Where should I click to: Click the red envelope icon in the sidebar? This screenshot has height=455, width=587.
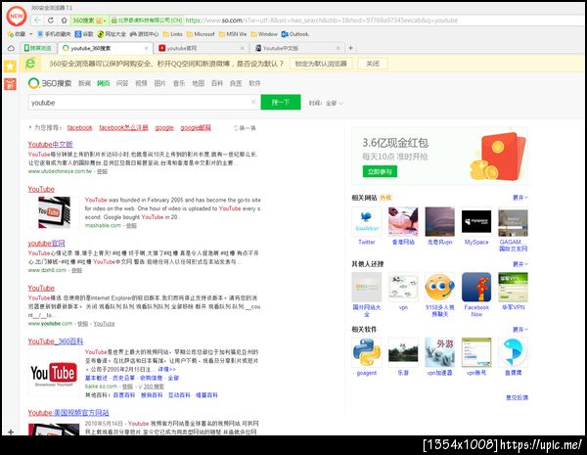coord(10,84)
